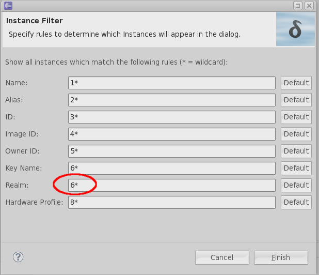Reset Name filter with its Default button
Viewport: 319px width, 275px height.
pos(296,83)
